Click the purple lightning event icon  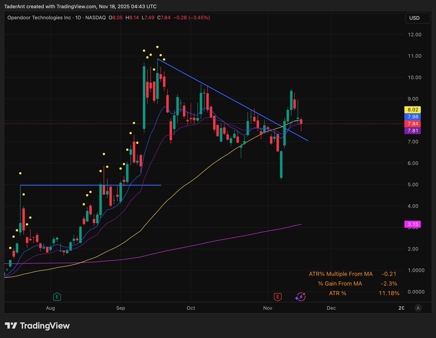pos(300,297)
